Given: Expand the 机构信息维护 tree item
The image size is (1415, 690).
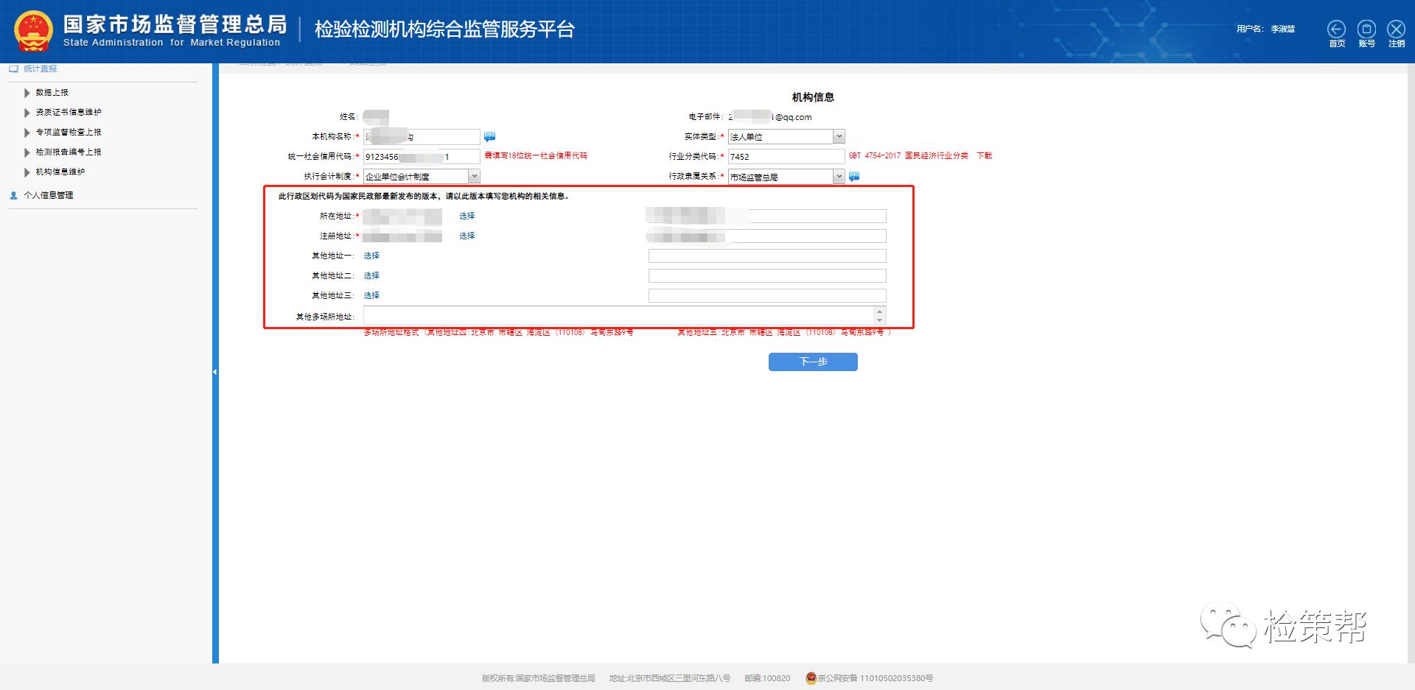Looking at the screenshot, I should [x=27, y=172].
